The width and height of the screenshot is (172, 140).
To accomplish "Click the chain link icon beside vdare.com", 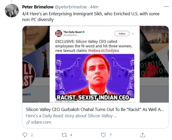I will tap(28, 122).
